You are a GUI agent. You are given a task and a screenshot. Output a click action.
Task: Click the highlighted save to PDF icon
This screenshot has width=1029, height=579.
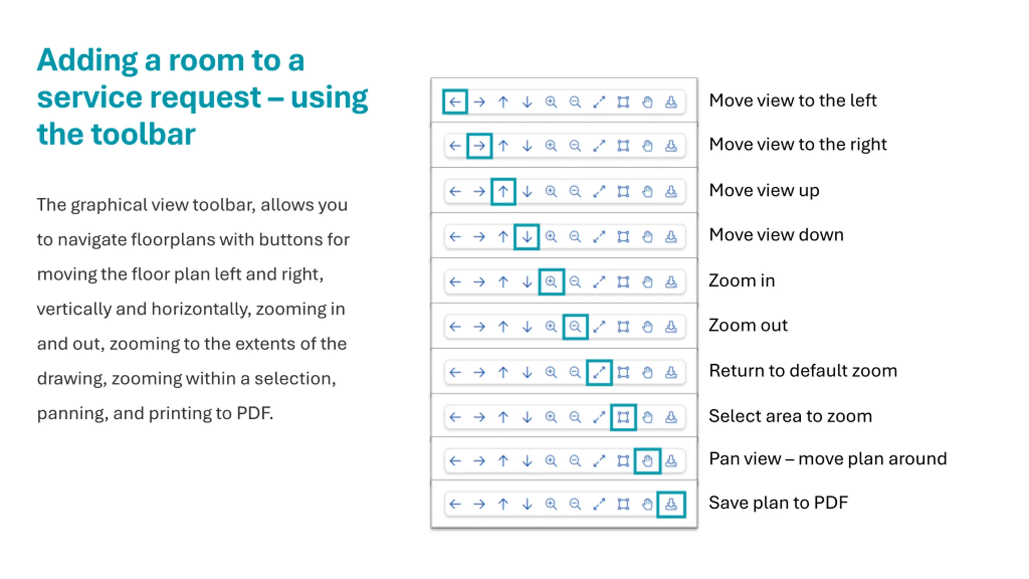tap(671, 504)
